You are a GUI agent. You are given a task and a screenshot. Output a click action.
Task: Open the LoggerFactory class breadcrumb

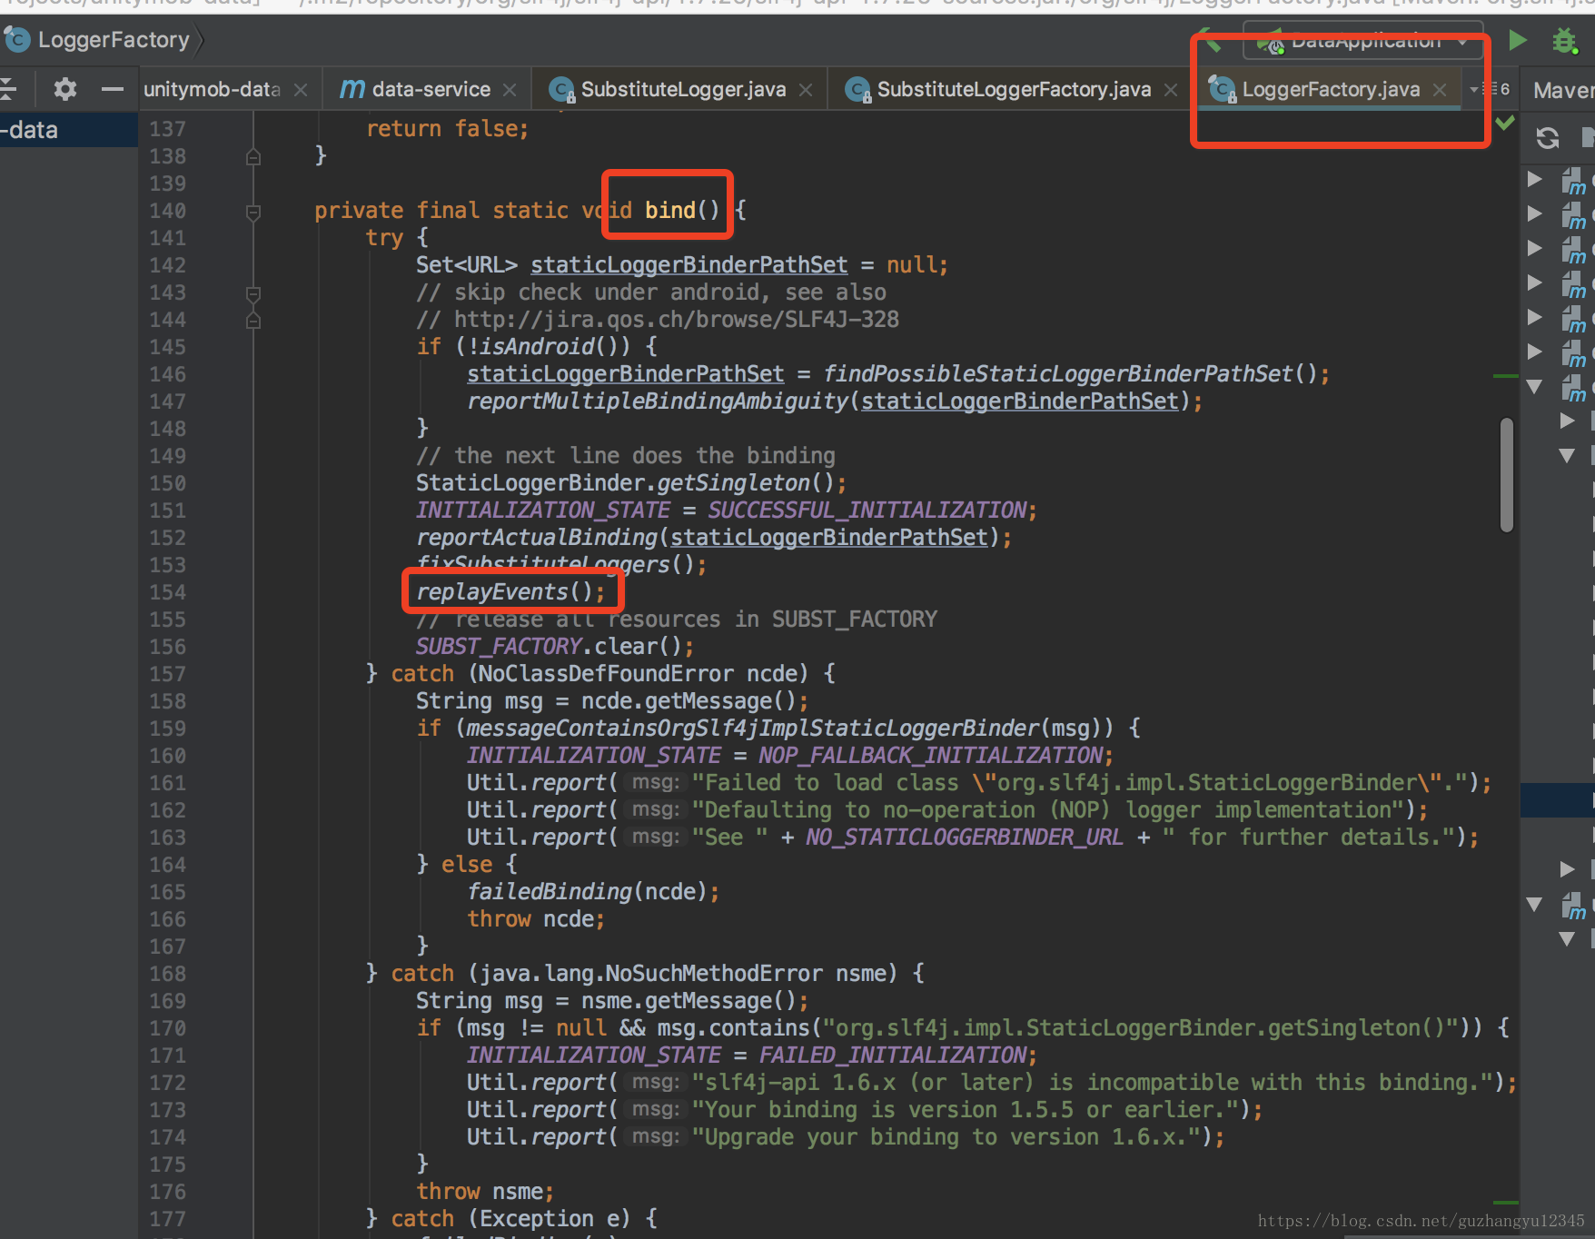coord(98,40)
